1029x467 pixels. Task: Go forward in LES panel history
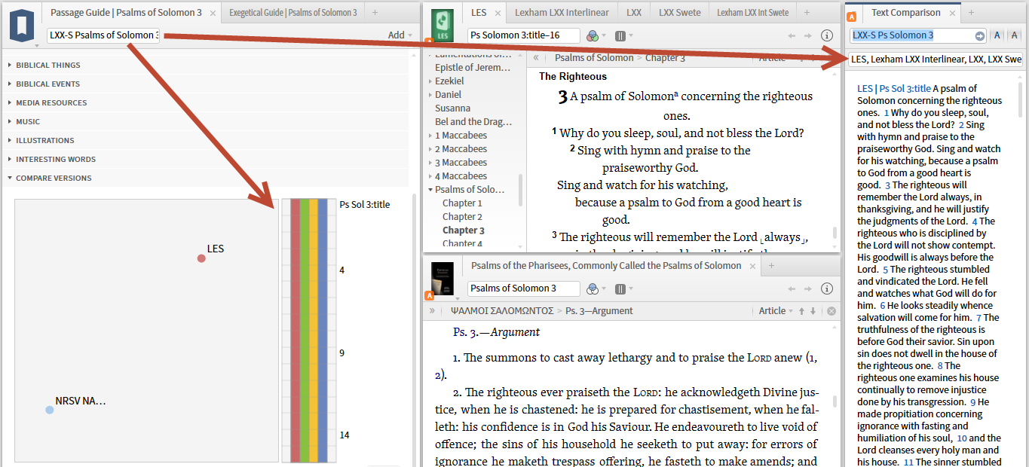[x=808, y=35]
